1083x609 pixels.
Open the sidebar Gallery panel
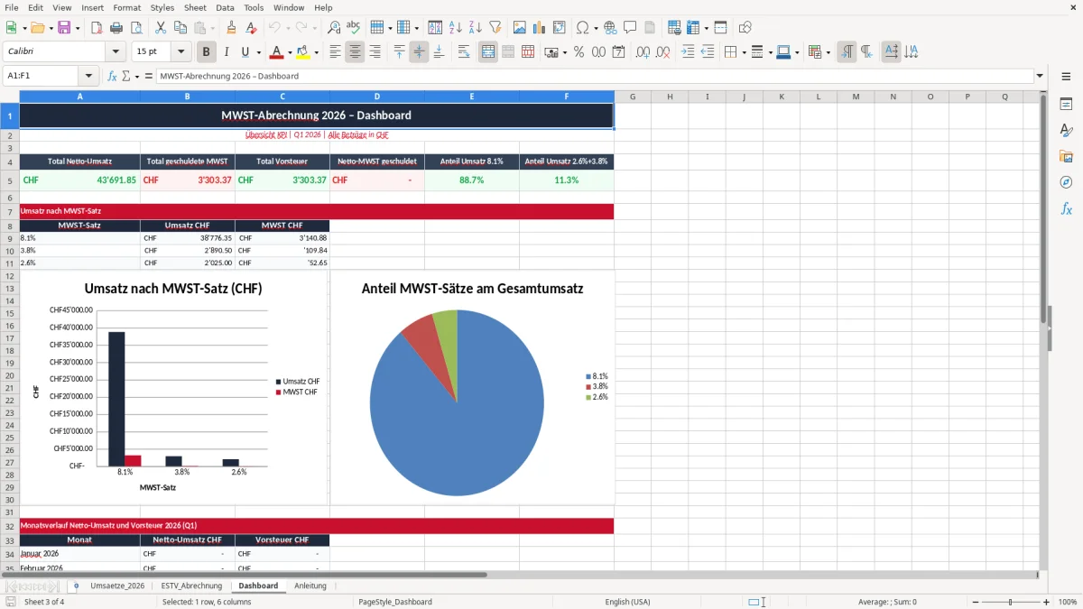click(x=1066, y=157)
